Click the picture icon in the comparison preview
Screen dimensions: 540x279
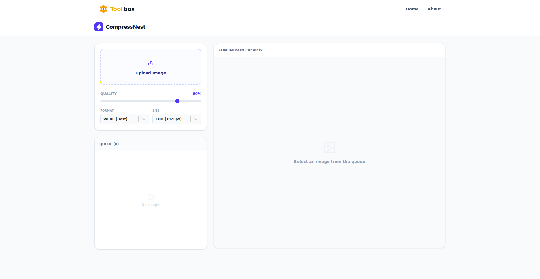[x=329, y=147]
